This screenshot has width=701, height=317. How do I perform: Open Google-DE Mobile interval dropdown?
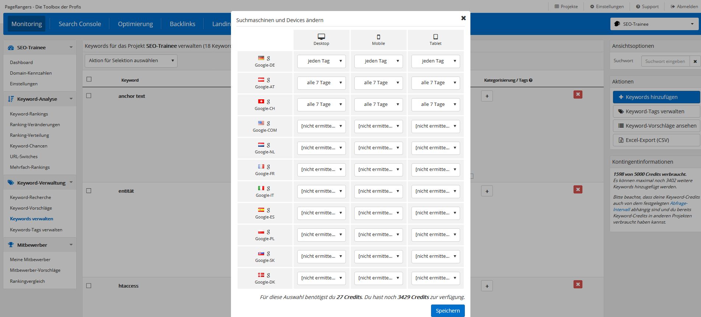coord(378,61)
